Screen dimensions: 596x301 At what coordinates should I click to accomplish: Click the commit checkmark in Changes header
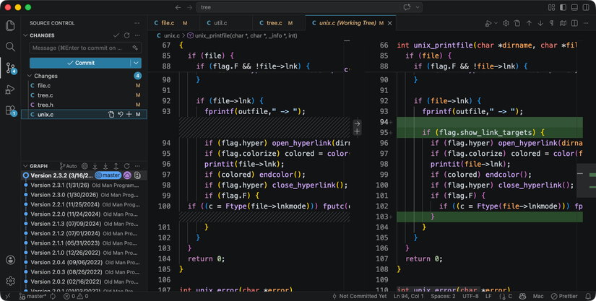[116, 35]
